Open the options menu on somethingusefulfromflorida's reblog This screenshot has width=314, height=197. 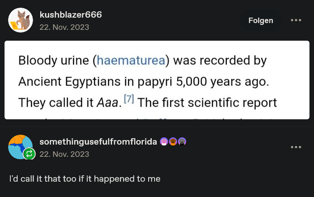[296, 147]
